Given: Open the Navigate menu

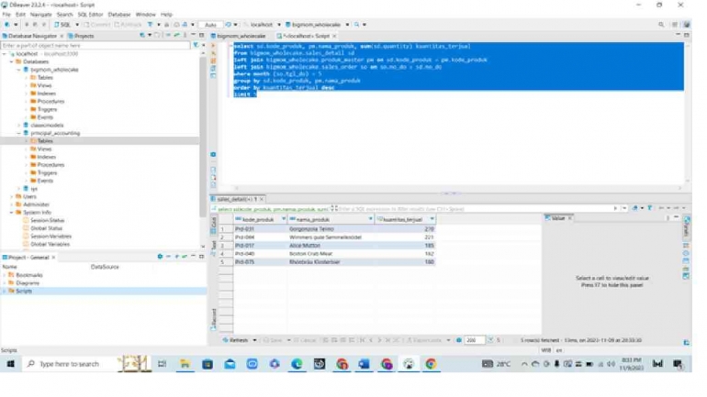Looking at the screenshot, I should (x=41, y=15).
